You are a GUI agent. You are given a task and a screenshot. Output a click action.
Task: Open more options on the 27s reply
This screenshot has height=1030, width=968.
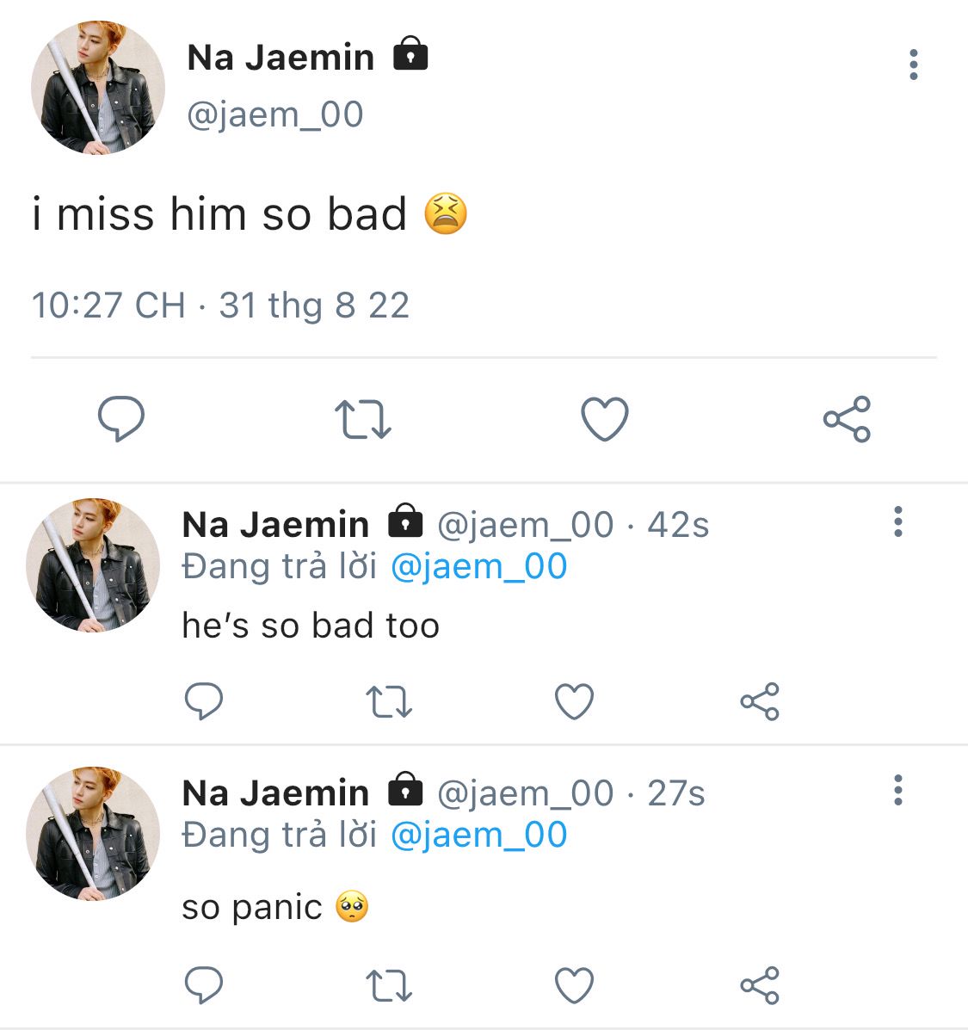pyautogui.click(x=898, y=790)
